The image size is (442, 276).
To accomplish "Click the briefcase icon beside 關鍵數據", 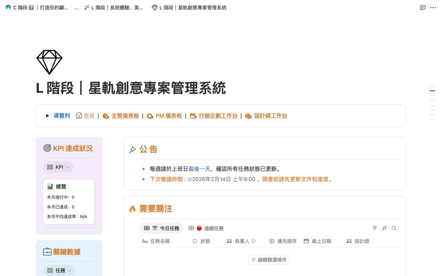I will pos(47,252).
